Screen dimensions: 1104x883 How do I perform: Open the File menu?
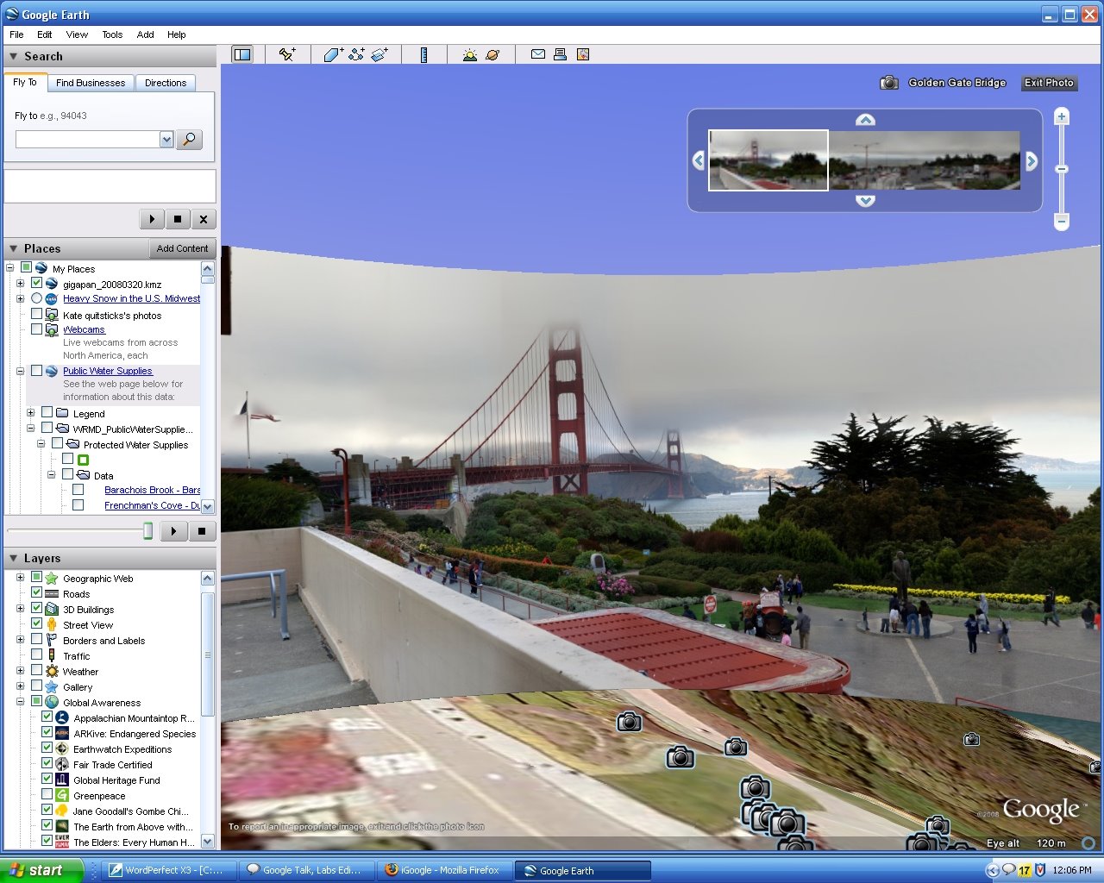[16, 34]
